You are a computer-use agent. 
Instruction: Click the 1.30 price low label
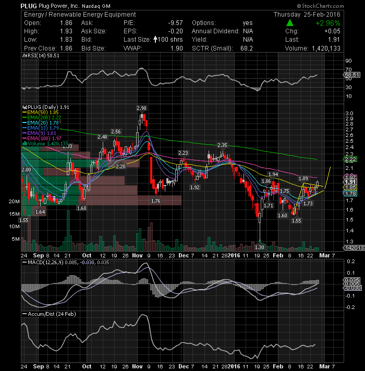pyautogui.click(x=260, y=248)
